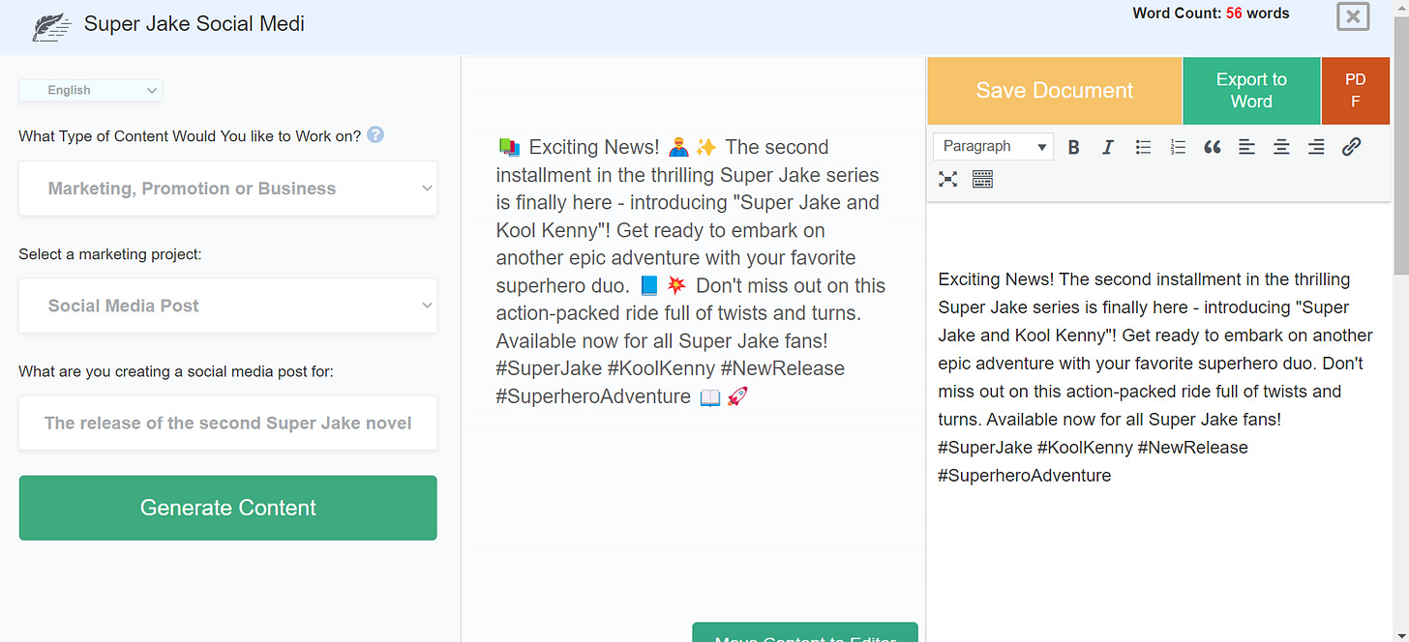The width and height of the screenshot is (1409, 642).
Task: Export the document as PDF
Action: pyautogui.click(x=1355, y=91)
